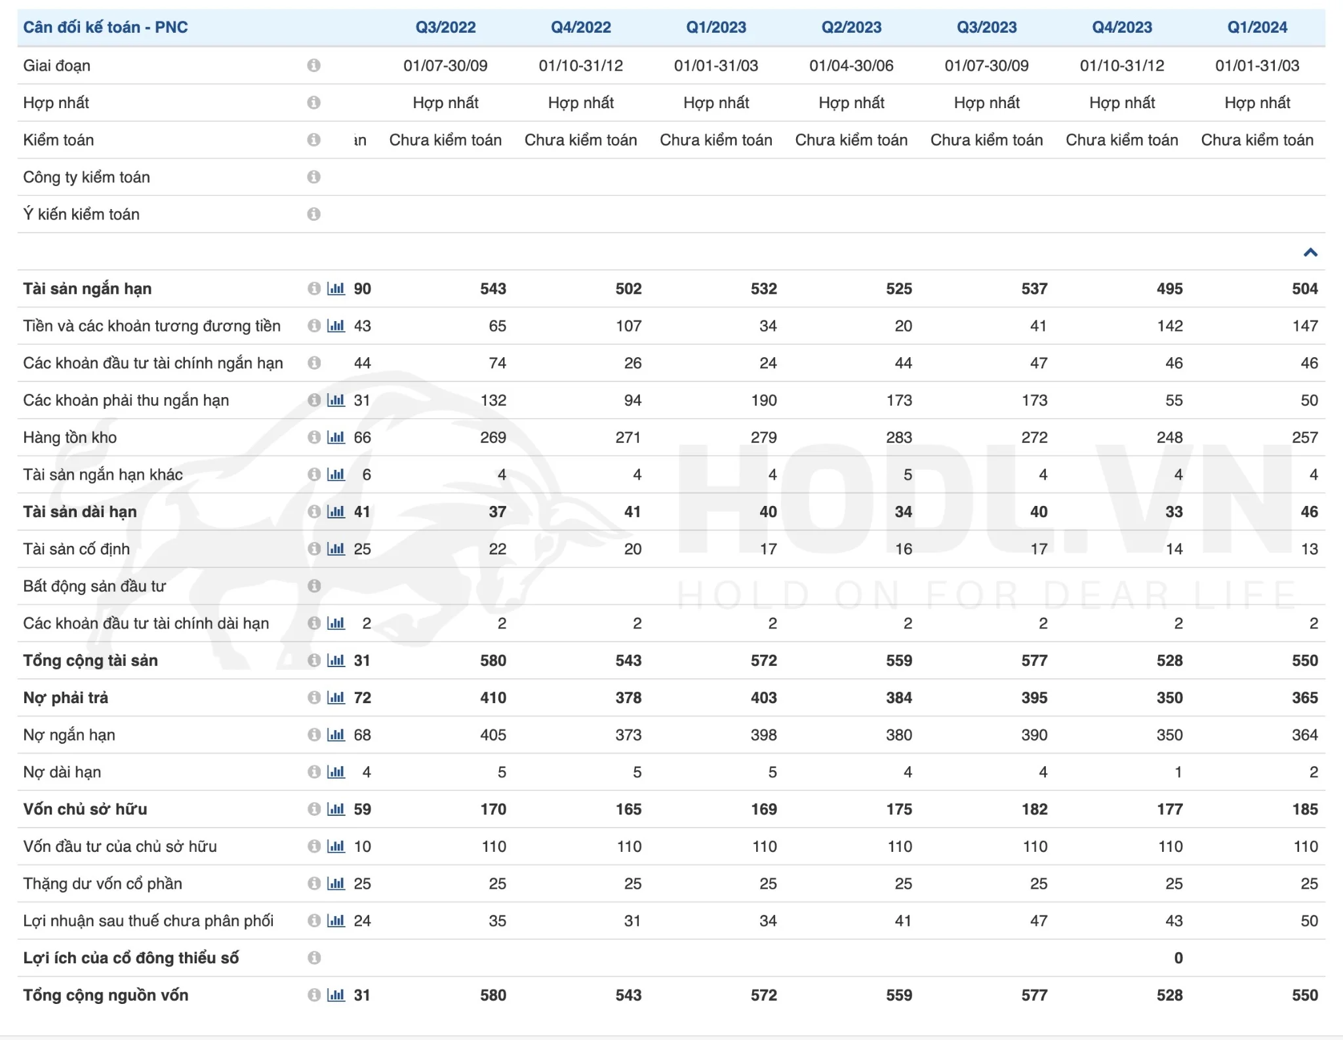This screenshot has width=1343, height=1040.
Task: Show chart for Tài sản cố định
Action: click(336, 549)
